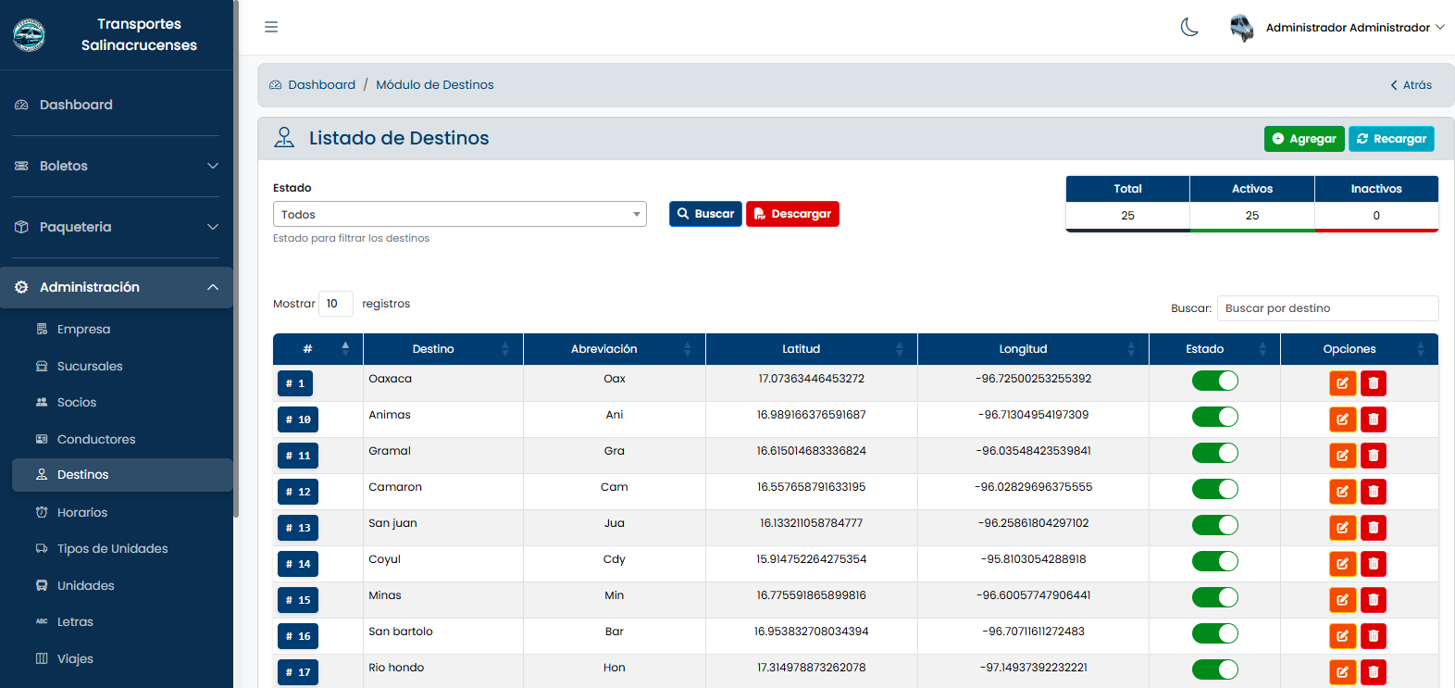This screenshot has width=1455, height=688.
Task: Edit the Rio hondo destination
Action: pos(1342,672)
